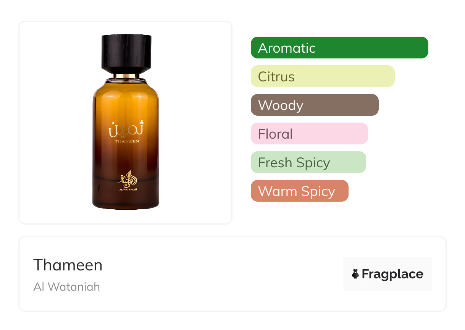Screen dimensions: 465x330
Task: Open the Al Wataniah brand name link
Action: tap(67, 286)
